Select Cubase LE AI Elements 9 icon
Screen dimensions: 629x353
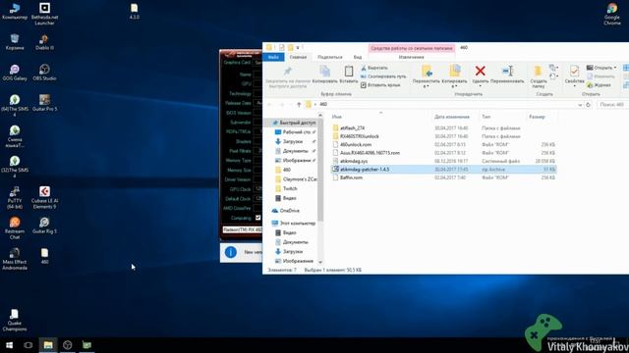(44, 197)
